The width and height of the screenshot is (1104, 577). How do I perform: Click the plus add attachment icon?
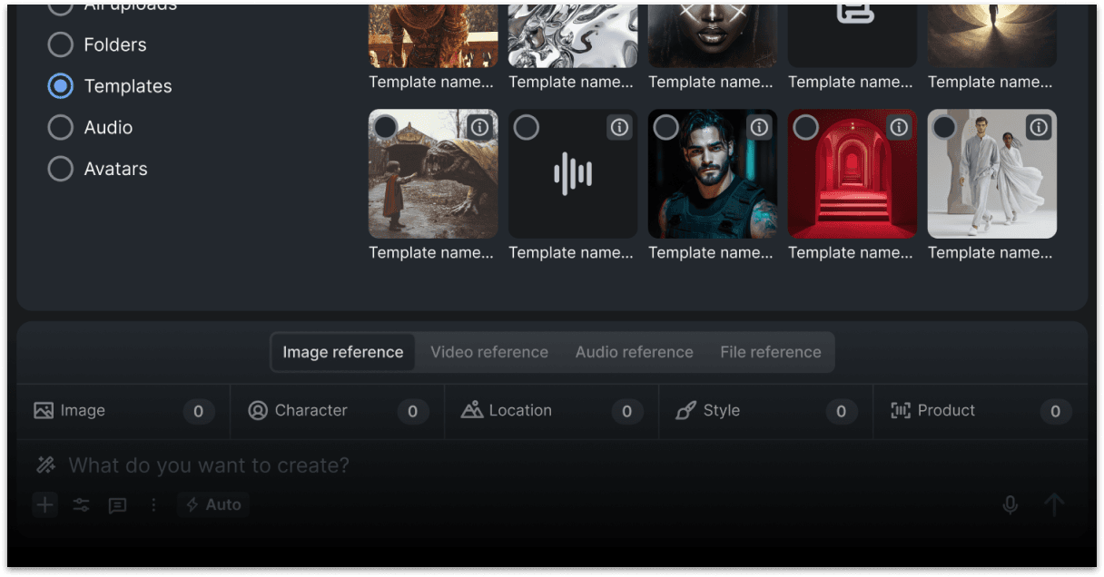(x=44, y=504)
